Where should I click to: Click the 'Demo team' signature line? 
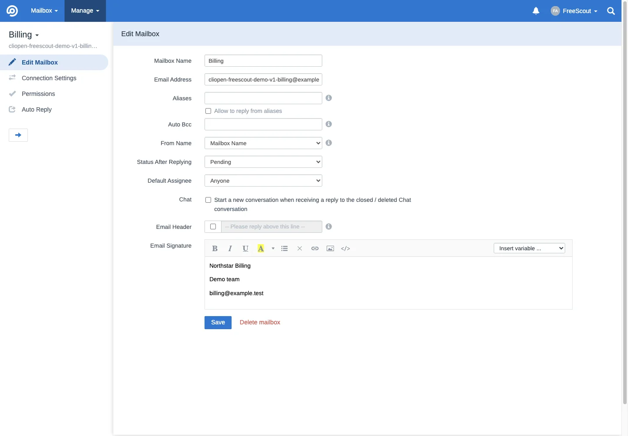[x=224, y=279]
